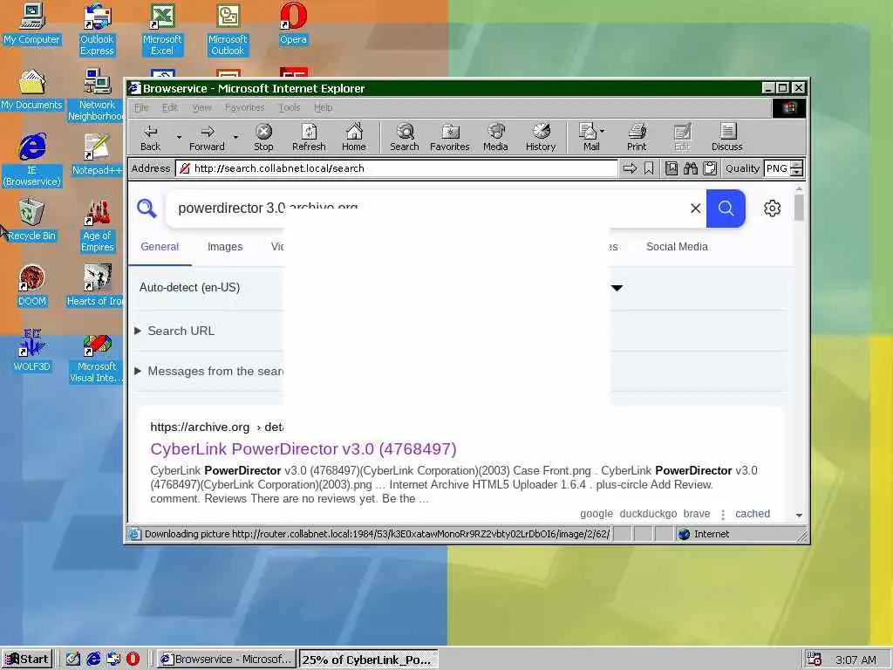This screenshot has height=670, width=893.
Task: Switch to the Images results tab
Action: click(225, 247)
